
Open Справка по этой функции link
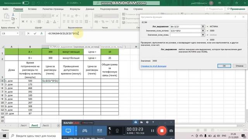[153, 66]
